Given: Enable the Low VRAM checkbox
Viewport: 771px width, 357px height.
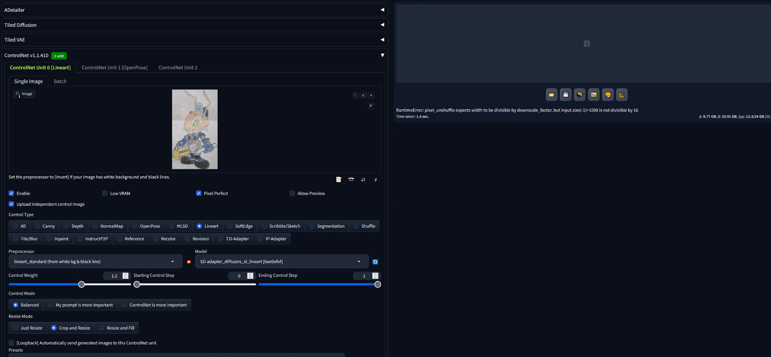Looking at the screenshot, I should tap(105, 193).
